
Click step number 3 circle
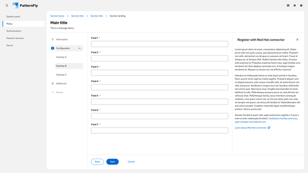coord(52,83)
